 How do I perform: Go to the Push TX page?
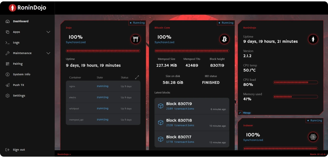[x=18, y=85]
